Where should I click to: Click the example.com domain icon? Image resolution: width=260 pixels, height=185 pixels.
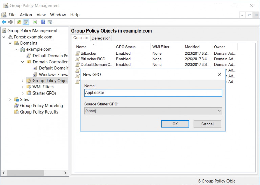[23, 49]
